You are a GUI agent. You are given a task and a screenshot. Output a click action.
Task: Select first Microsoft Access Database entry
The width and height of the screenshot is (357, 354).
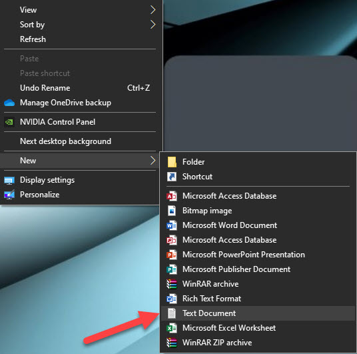(x=258, y=196)
